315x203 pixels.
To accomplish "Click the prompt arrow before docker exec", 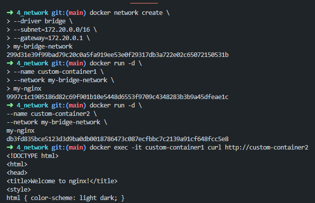I will (10, 148).
